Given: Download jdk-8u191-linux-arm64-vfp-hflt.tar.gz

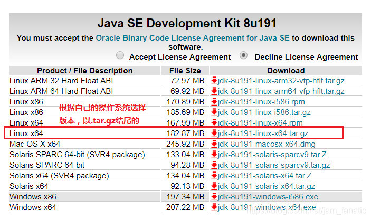Looking at the screenshot, I should pyautogui.click(x=281, y=91).
